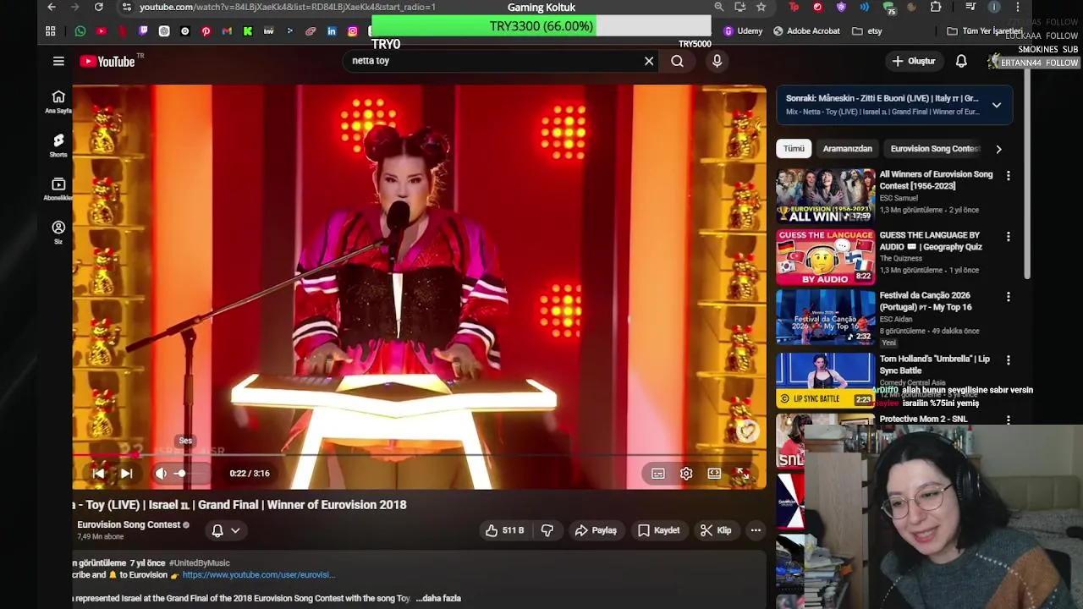
Task: Open LinkedIn bookmark in bookmarks bar
Action: tap(332, 31)
